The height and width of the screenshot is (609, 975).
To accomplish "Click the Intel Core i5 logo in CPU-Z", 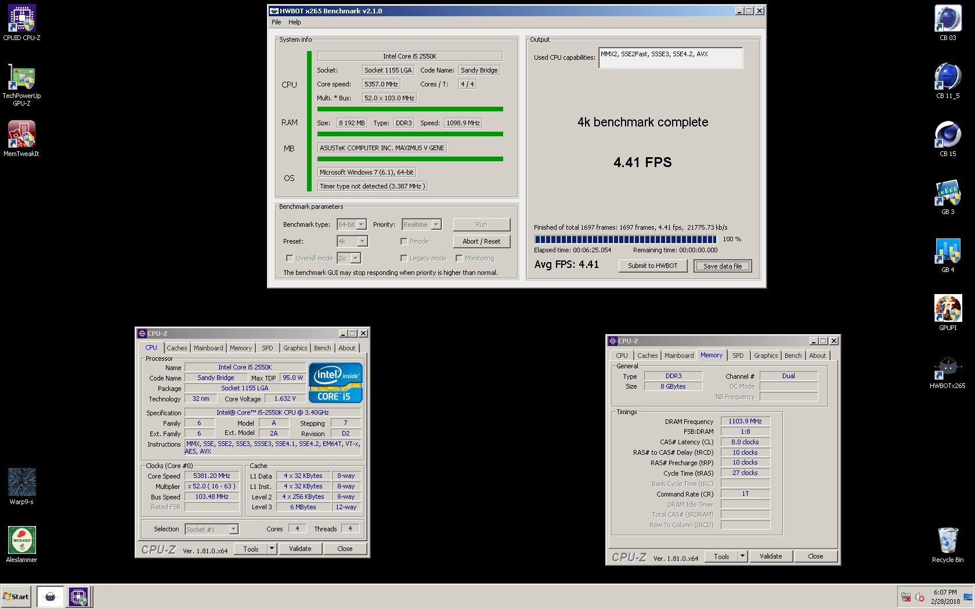I will coord(335,382).
